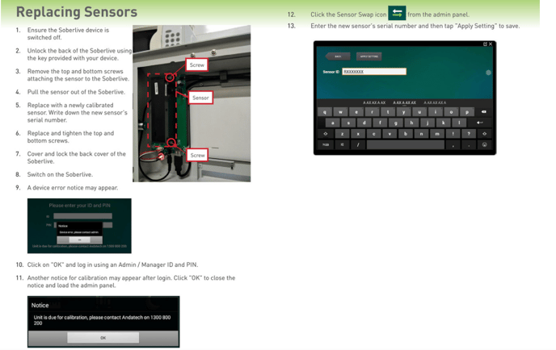Tap the spacebar on the on-screen keyboard
The width and height of the screenshot is (556, 350).
point(406,144)
